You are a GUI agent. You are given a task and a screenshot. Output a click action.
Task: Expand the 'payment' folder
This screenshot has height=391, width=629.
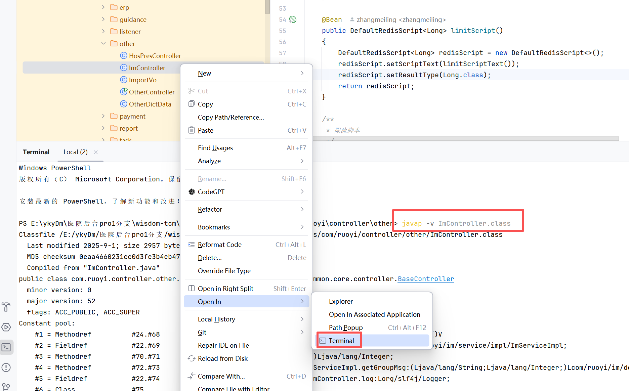(x=103, y=116)
